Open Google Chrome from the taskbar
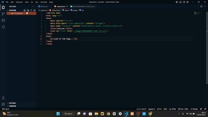This screenshot has height=117, width=208. 108,114
